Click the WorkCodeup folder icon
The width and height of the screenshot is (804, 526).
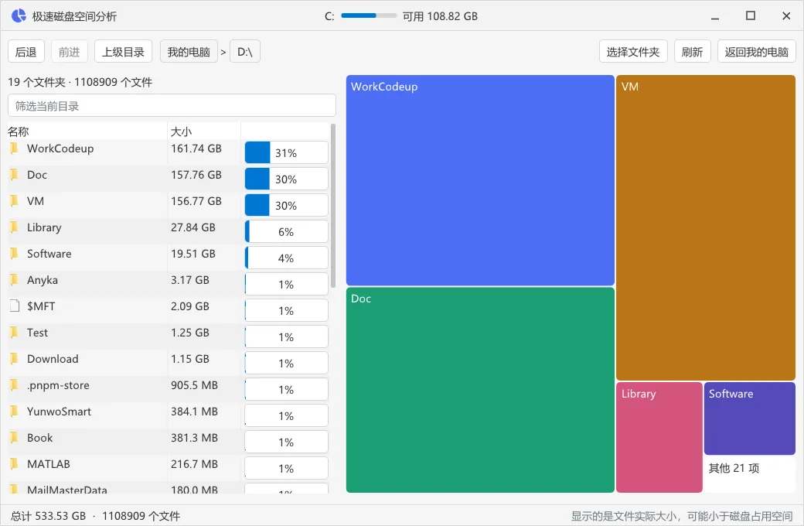(x=15, y=149)
